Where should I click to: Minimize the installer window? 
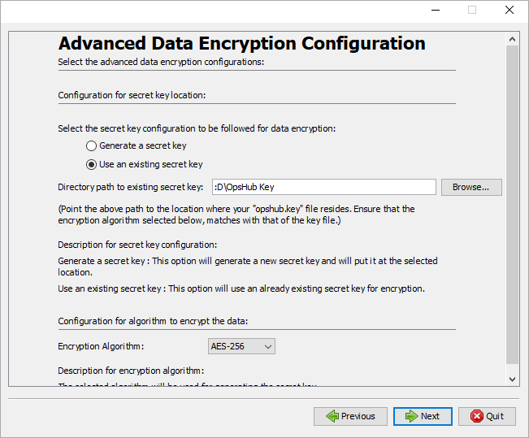tap(435, 11)
